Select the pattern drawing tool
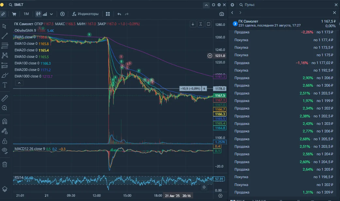Screen dimensions: 340x201 click(x=5, y=56)
